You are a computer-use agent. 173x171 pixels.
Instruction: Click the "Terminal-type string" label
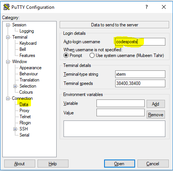click(x=81, y=74)
